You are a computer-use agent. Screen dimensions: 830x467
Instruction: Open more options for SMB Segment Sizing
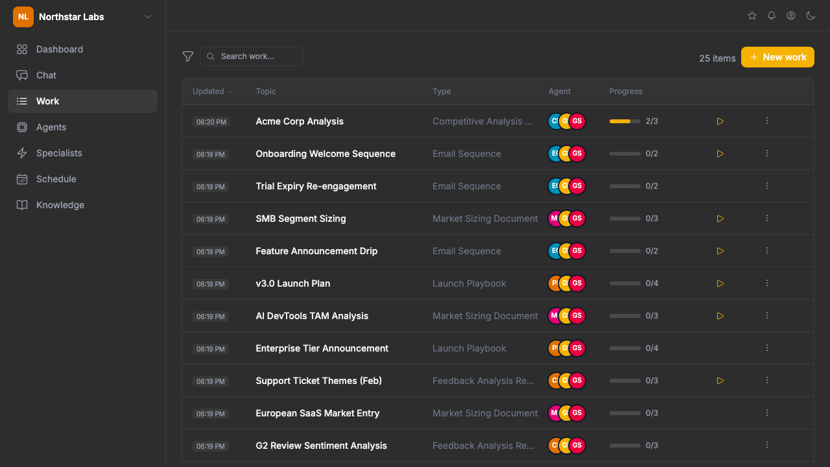(767, 219)
